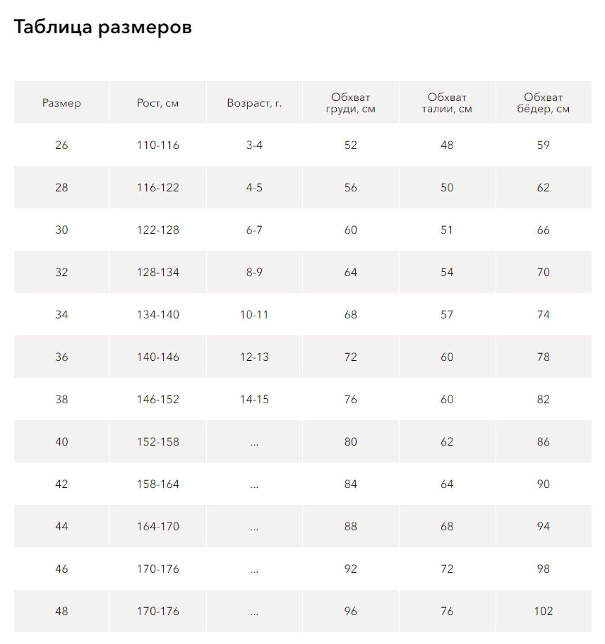Image resolution: width=605 pixels, height=644 pixels.
Task: Select the "Обхват бёдер, см" header
Action: tap(543, 103)
